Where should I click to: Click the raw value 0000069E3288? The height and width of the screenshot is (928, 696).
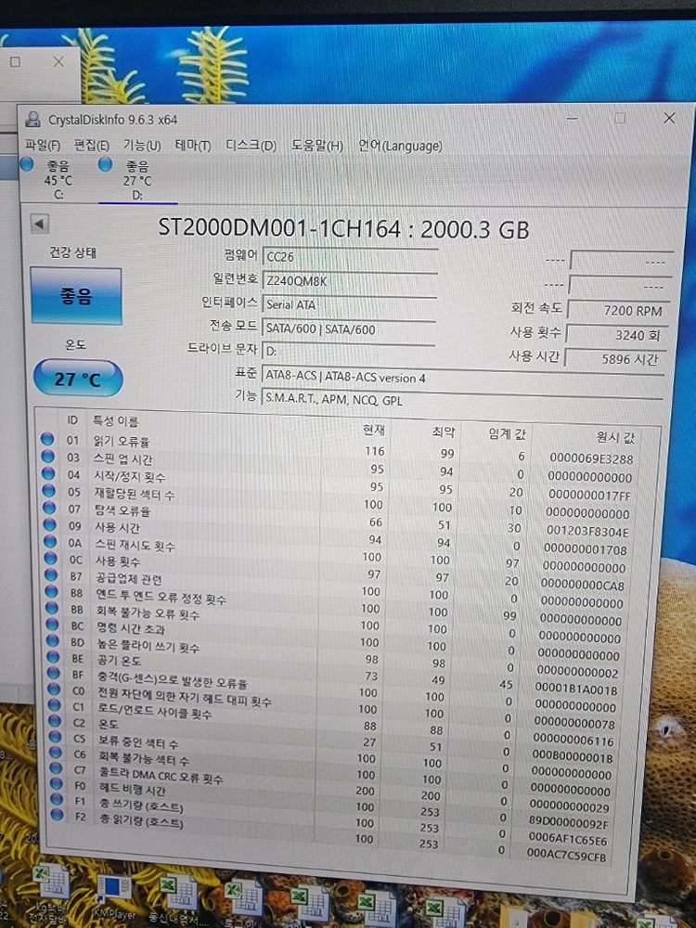(591, 458)
